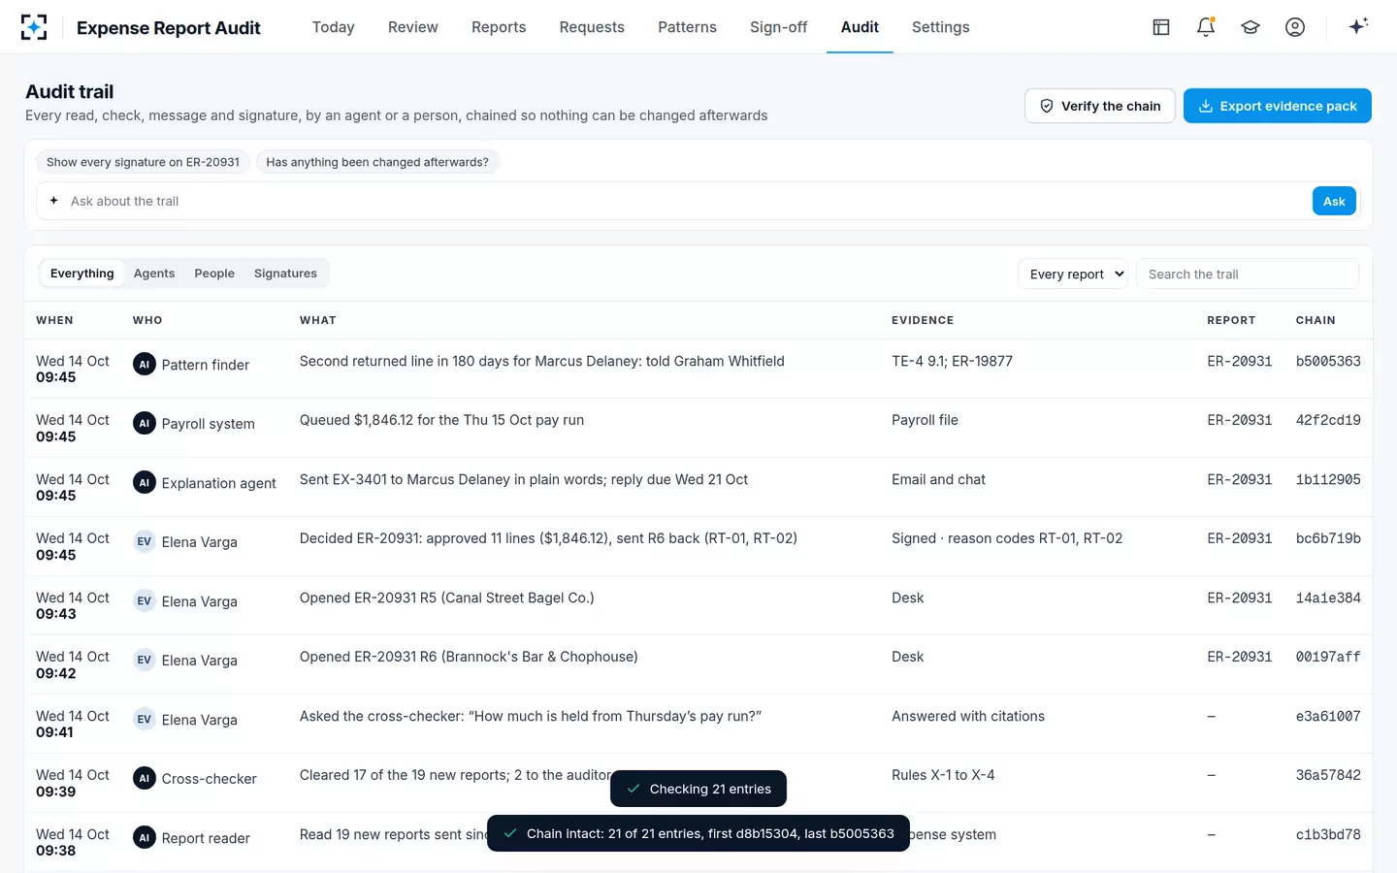Filter trail to Signatures
1397x873 pixels.
click(x=285, y=274)
